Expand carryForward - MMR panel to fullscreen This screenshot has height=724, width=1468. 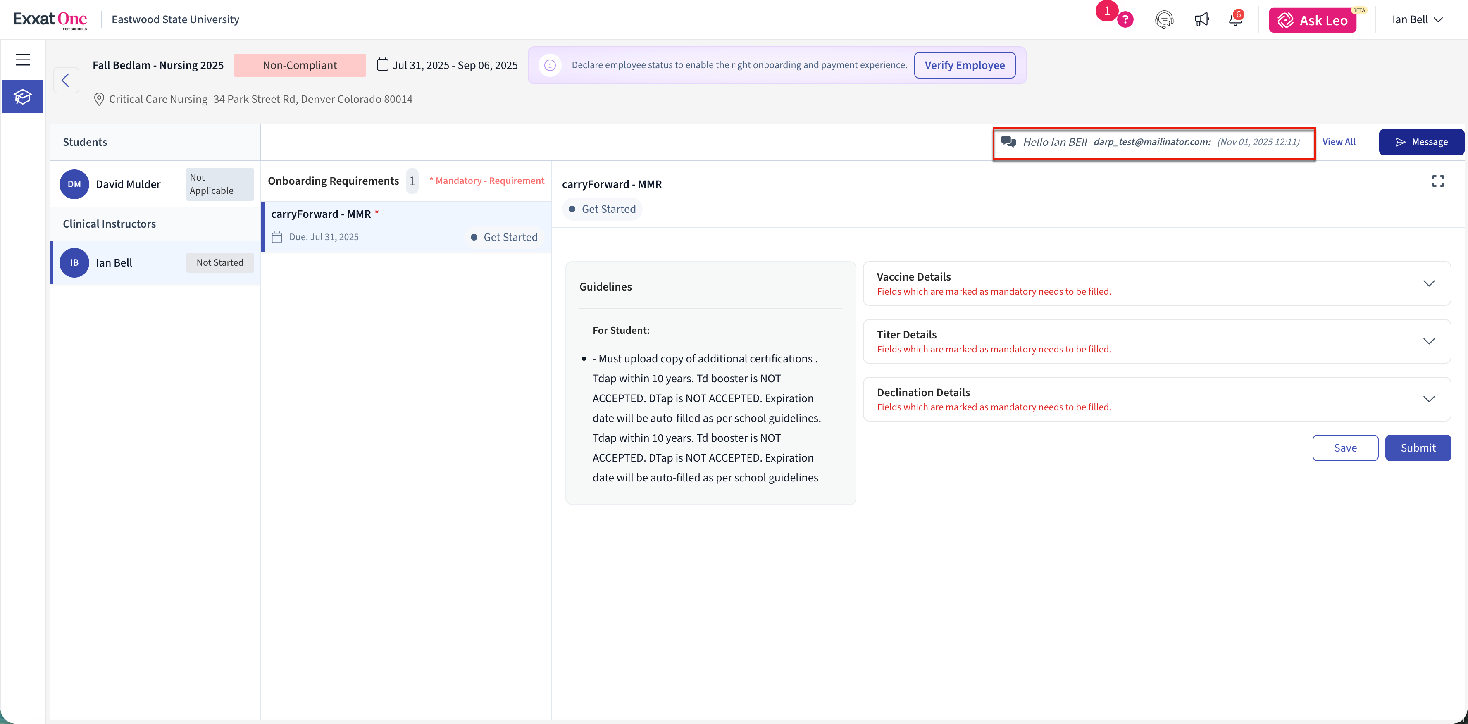point(1438,181)
